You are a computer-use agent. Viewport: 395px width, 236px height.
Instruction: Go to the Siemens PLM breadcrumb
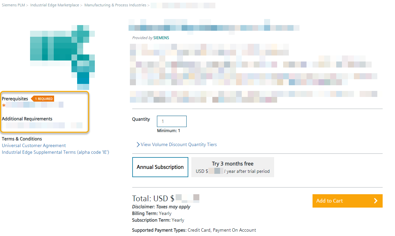[x=13, y=5]
